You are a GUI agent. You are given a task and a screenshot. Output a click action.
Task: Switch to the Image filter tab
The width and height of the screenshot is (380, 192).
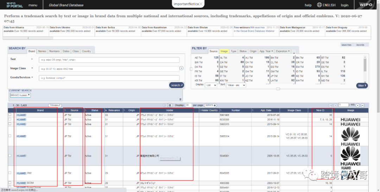tap(224, 51)
